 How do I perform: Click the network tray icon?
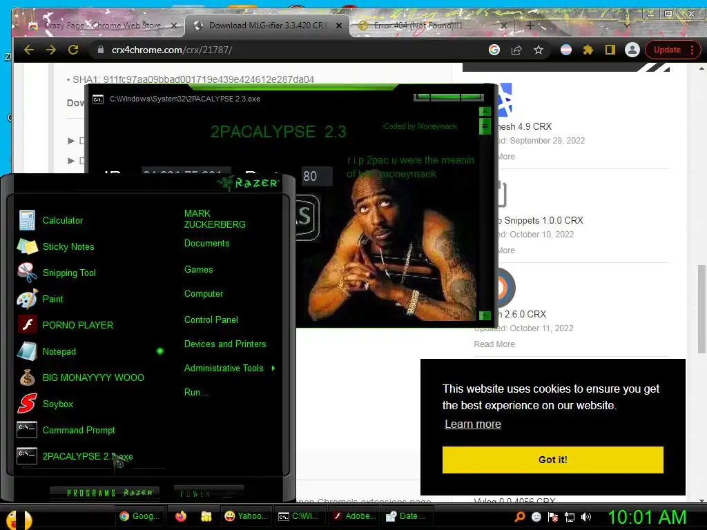tap(570, 517)
